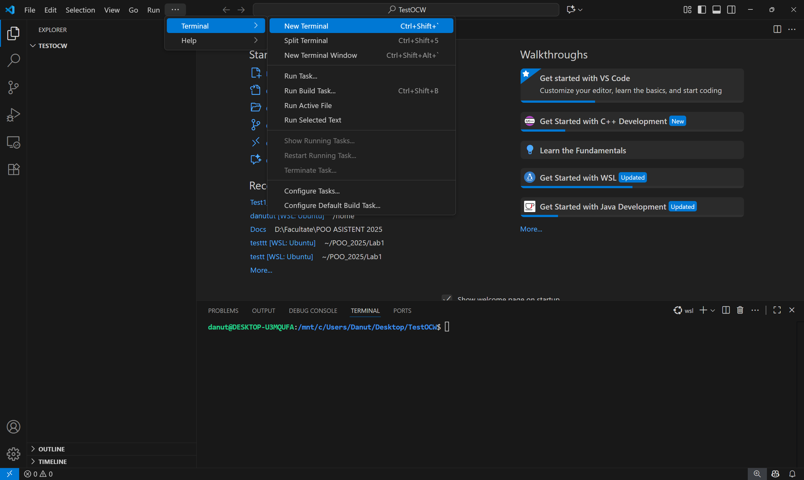The height and width of the screenshot is (480, 804).
Task: Split the terminal panel
Action: click(x=726, y=310)
